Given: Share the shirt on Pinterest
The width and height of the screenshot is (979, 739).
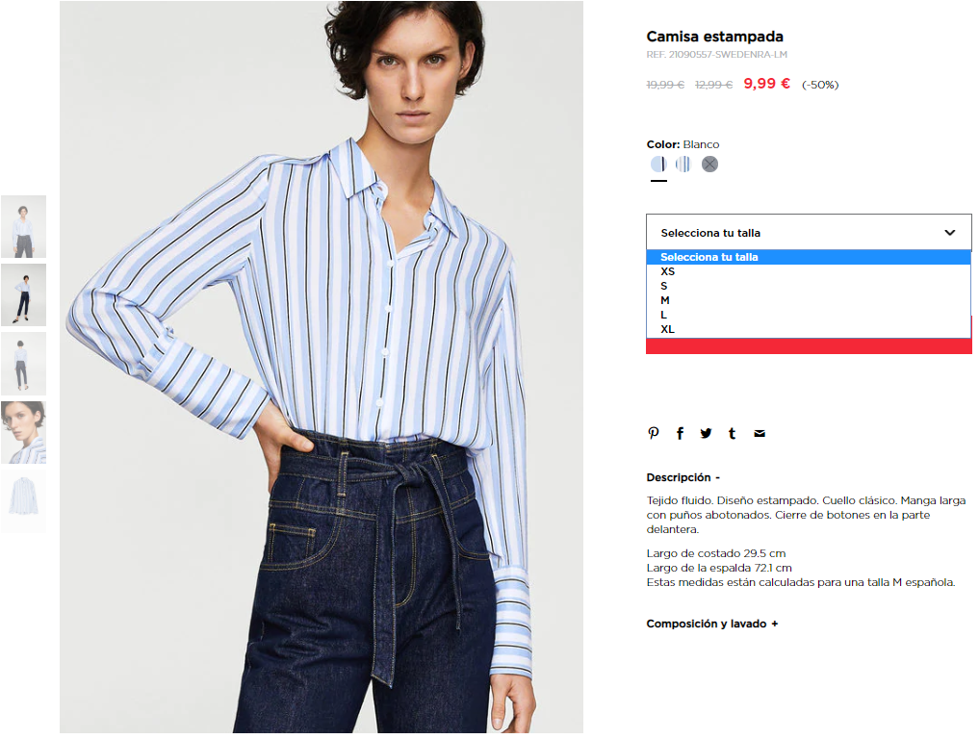Looking at the screenshot, I should tap(653, 433).
